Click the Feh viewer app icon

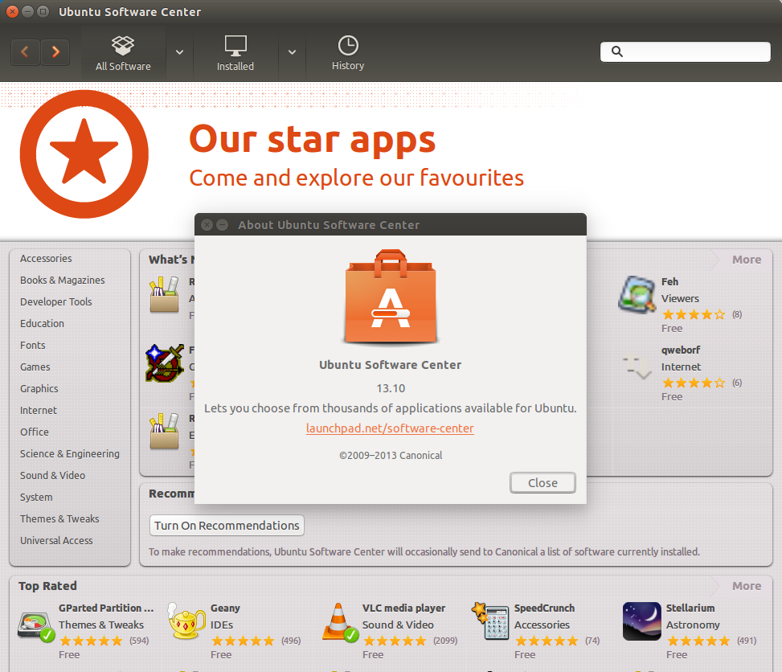637,295
